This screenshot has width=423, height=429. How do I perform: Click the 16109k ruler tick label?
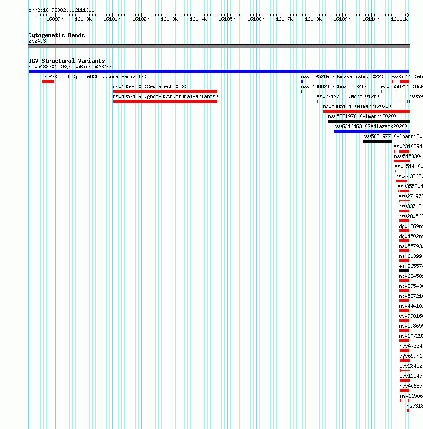[x=342, y=19]
